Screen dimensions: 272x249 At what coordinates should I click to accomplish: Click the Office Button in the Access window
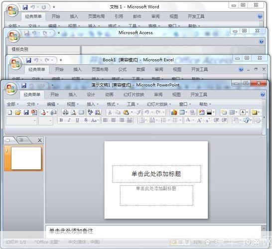pos(13,36)
